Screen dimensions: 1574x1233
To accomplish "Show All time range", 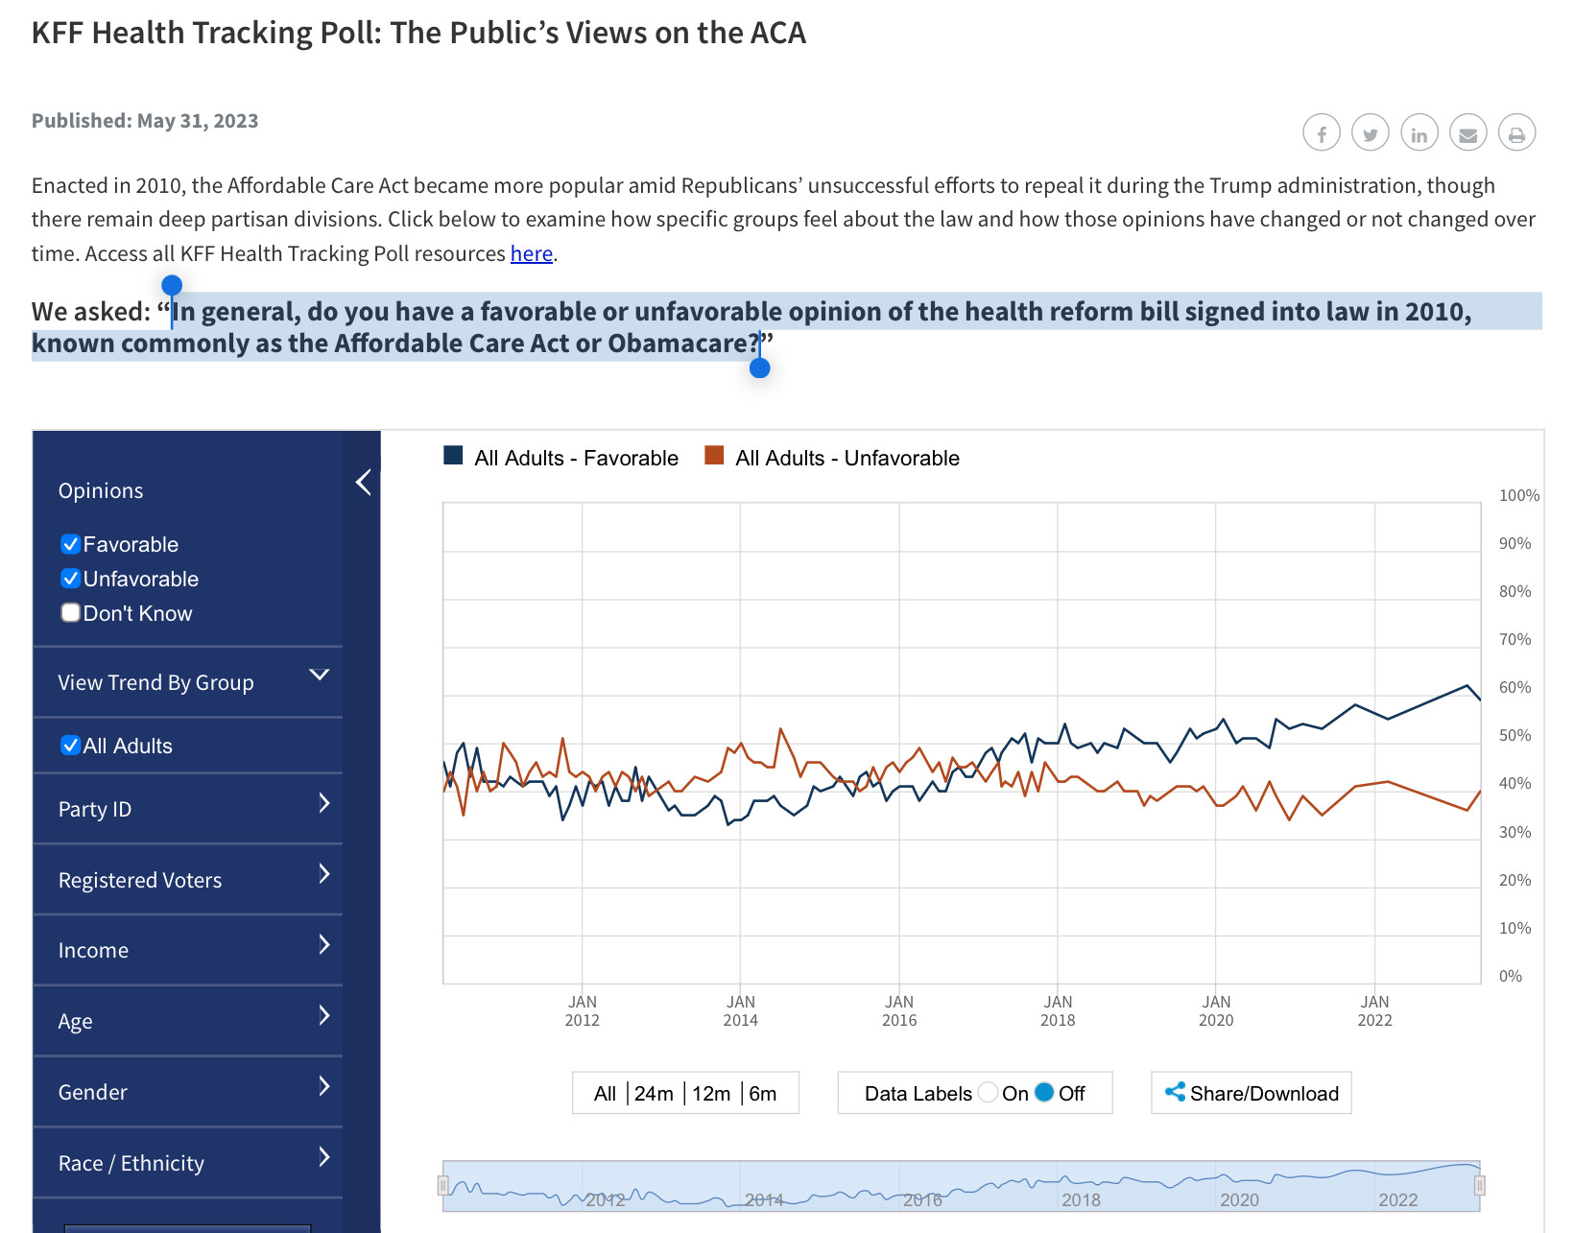I will click(605, 1094).
